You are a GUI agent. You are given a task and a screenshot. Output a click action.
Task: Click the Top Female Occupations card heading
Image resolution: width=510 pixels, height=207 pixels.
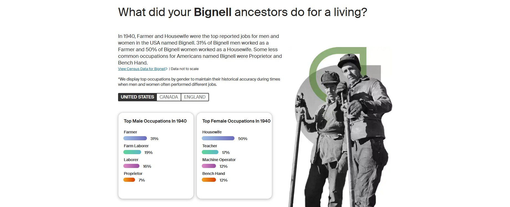(x=236, y=121)
